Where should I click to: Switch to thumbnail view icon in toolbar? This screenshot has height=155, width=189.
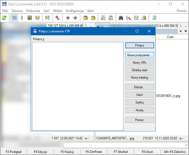(x=30, y=18)
